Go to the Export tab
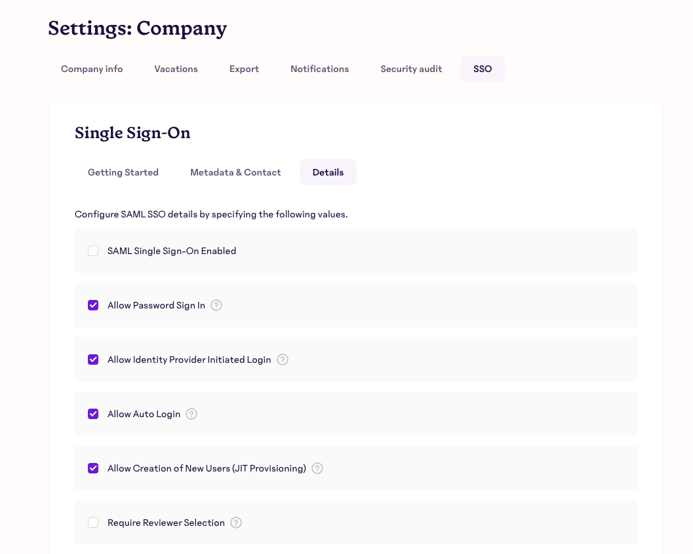This screenshot has height=554, width=693. (x=244, y=69)
